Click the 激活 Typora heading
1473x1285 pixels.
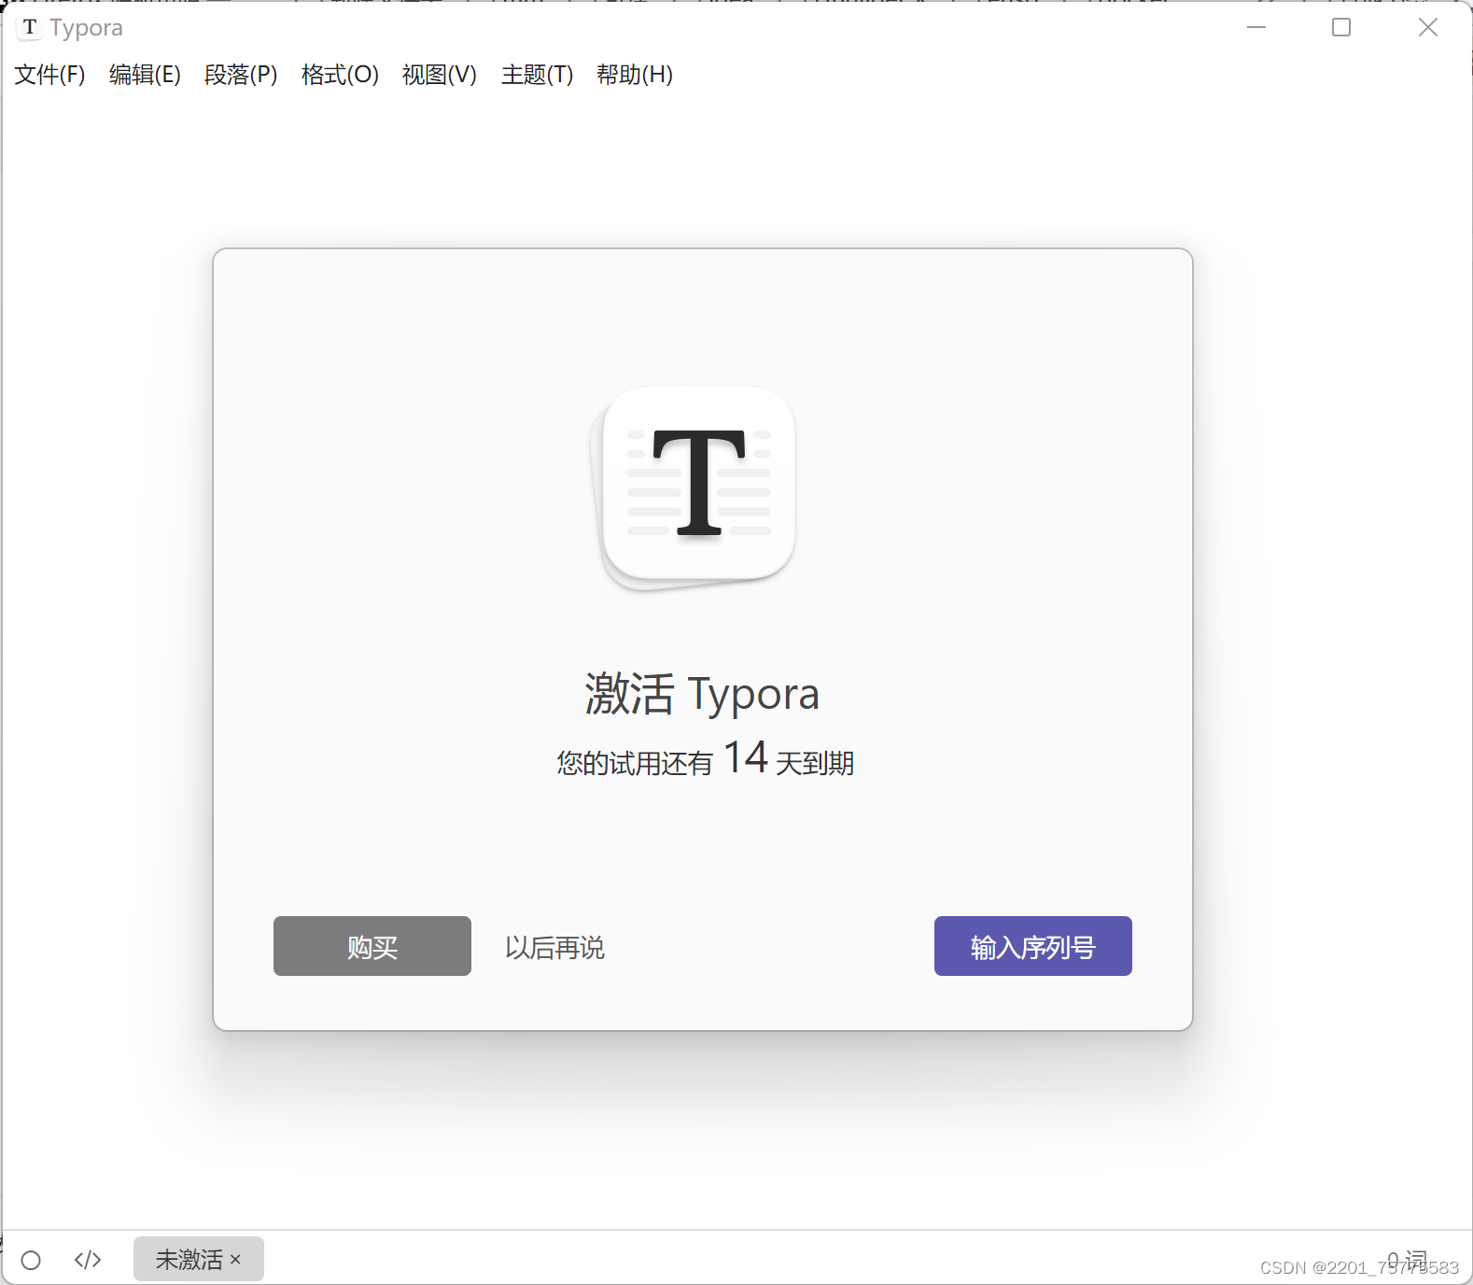click(x=702, y=694)
